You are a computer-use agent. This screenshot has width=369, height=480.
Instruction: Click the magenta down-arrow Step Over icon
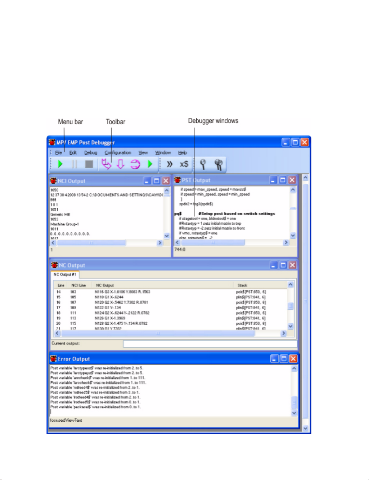[x=121, y=164]
